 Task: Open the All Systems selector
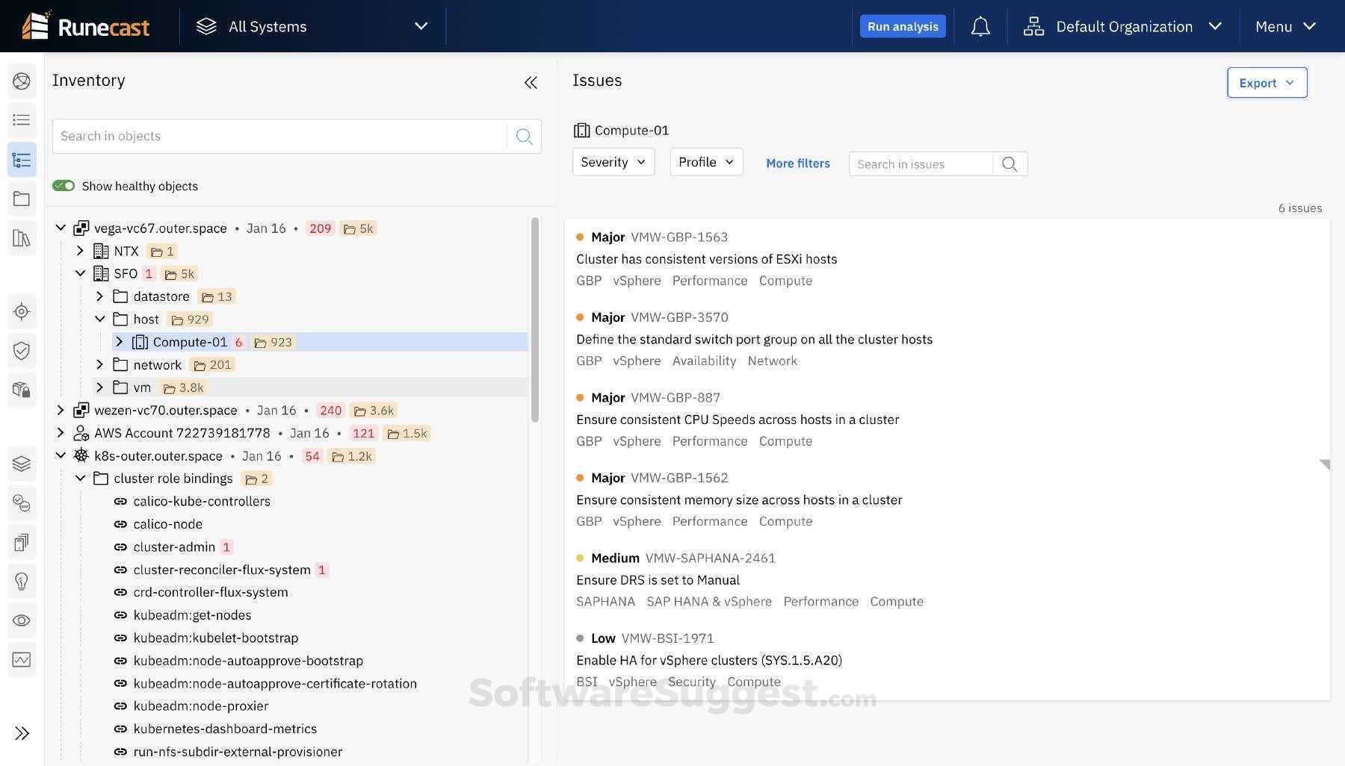312,27
